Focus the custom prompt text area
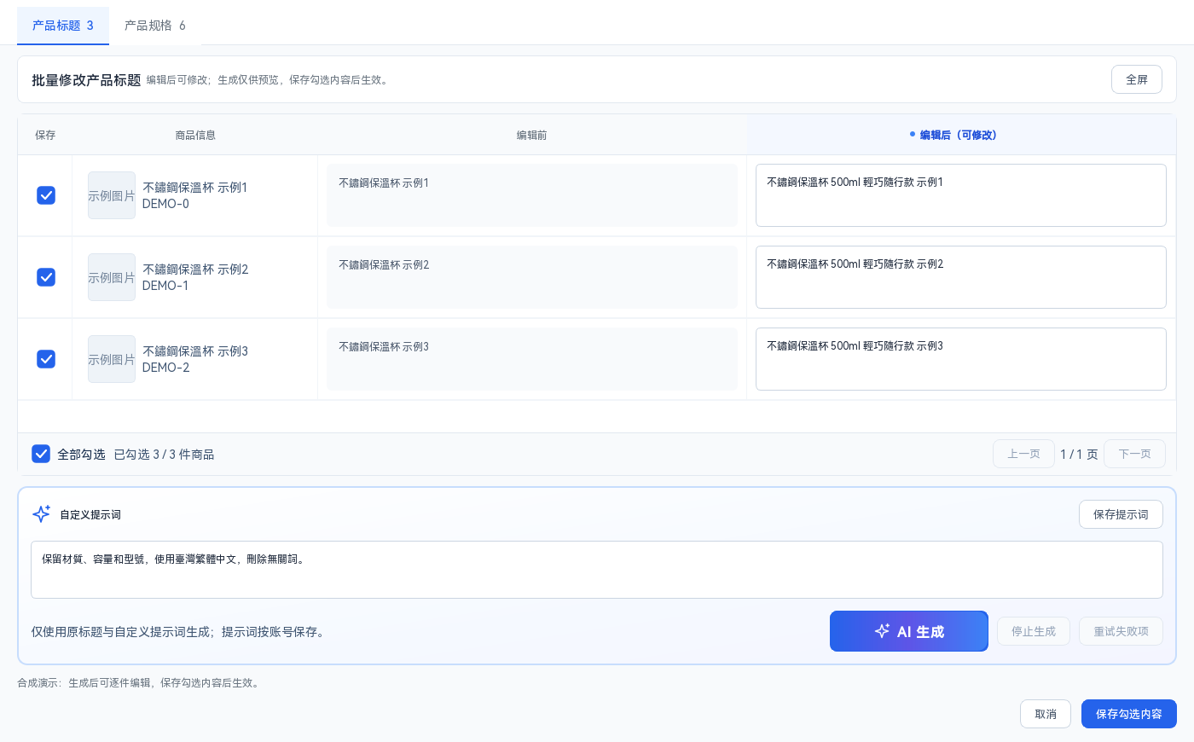 click(x=597, y=570)
